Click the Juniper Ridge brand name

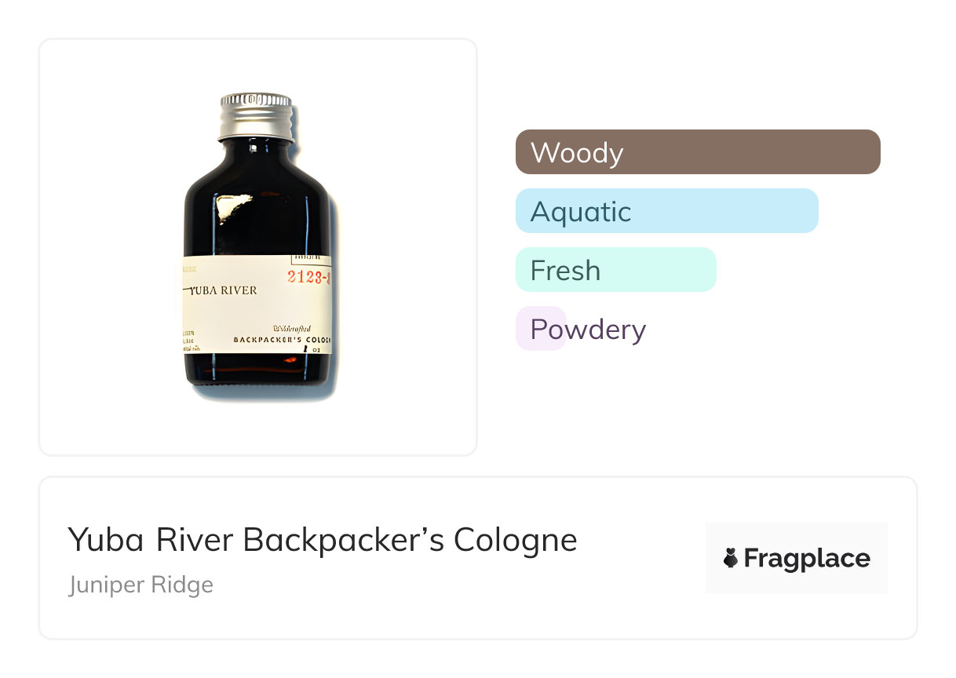pos(140,585)
